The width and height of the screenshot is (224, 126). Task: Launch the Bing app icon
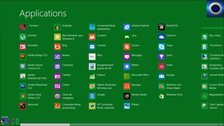point(57,47)
